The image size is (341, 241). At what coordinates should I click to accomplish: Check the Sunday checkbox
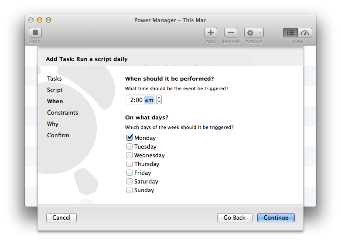(x=130, y=190)
